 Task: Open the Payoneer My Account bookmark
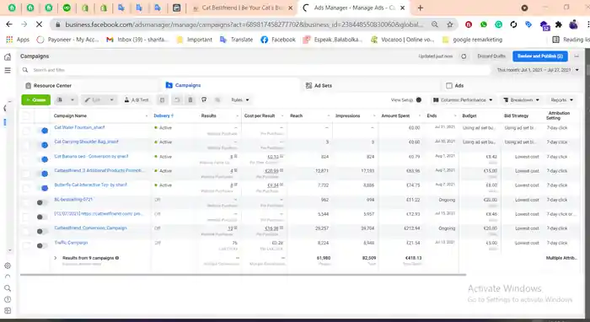pos(67,40)
